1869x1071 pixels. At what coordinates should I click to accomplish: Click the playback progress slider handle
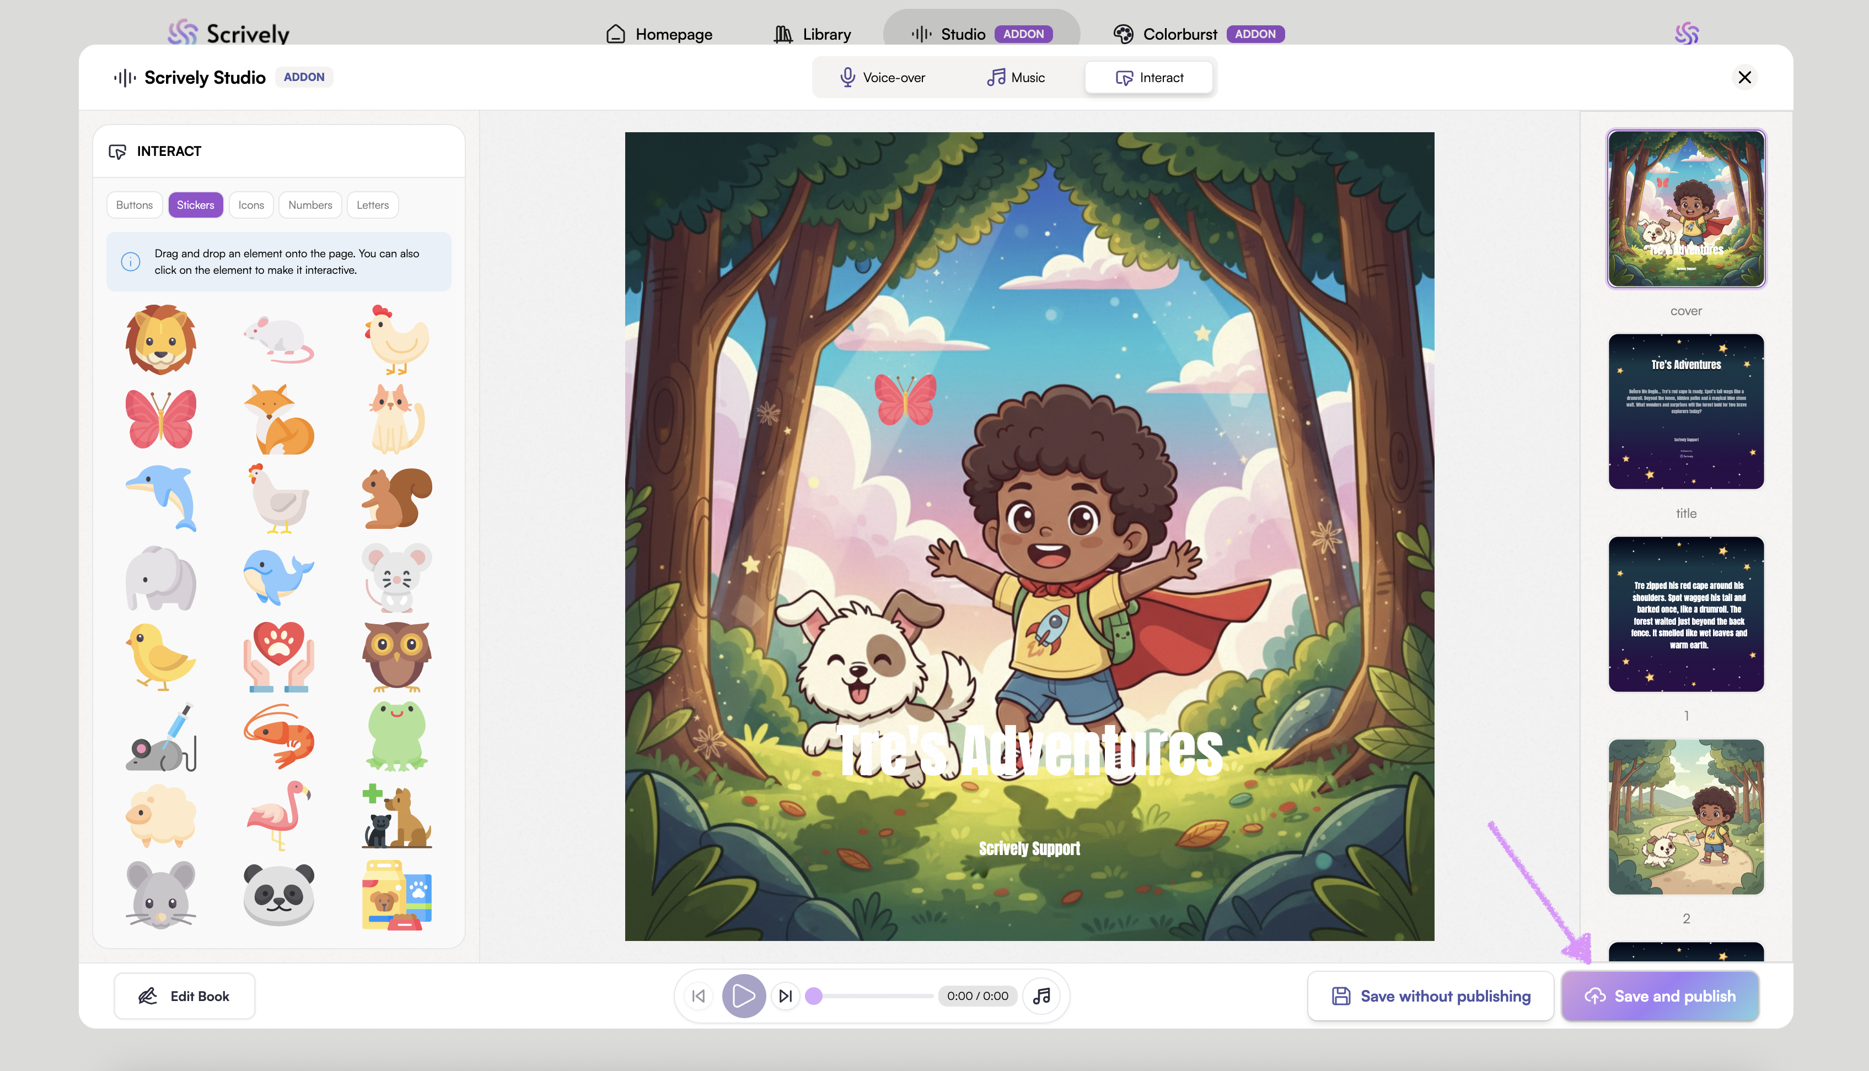click(x=813, y=996)
